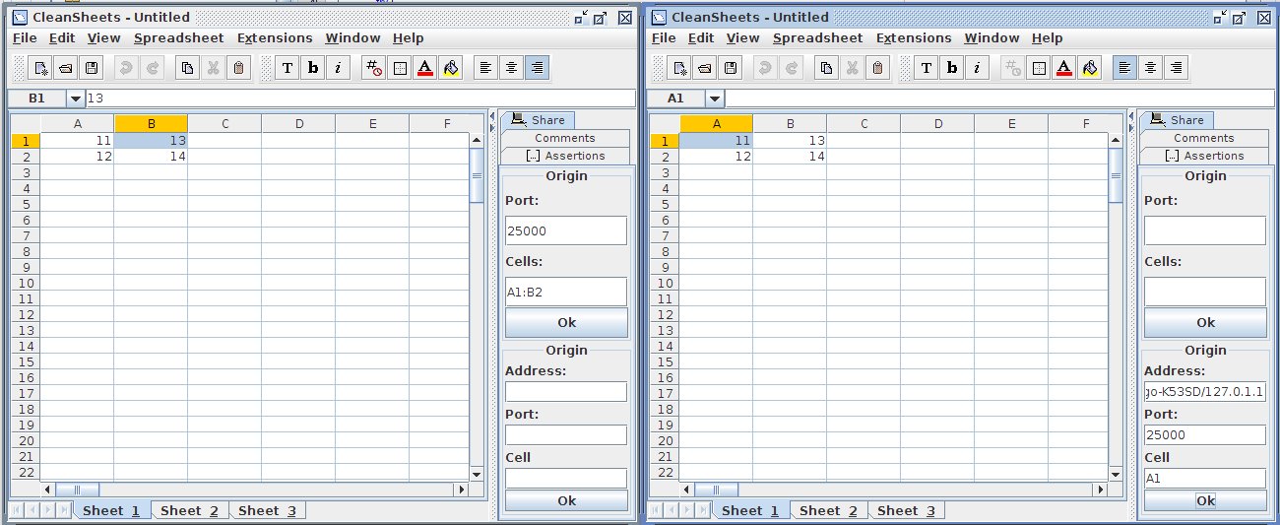Pick the font color in right window
This screenshot has width=1280, height=525.
click(x=1063, y=68)
